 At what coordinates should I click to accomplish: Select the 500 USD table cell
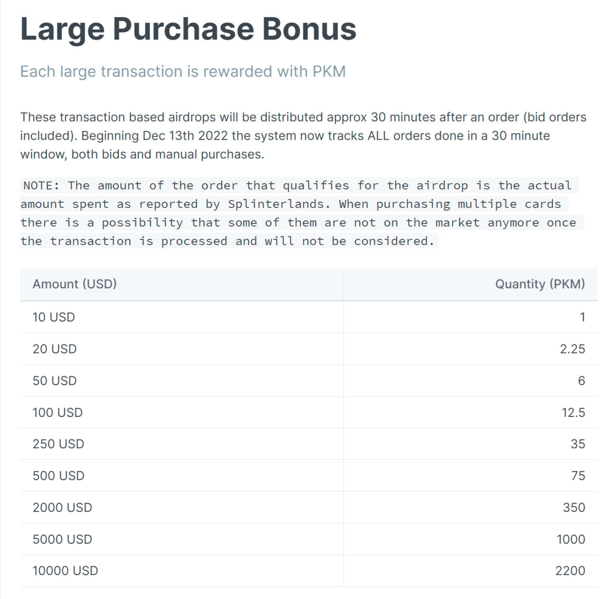click(181, 476)
